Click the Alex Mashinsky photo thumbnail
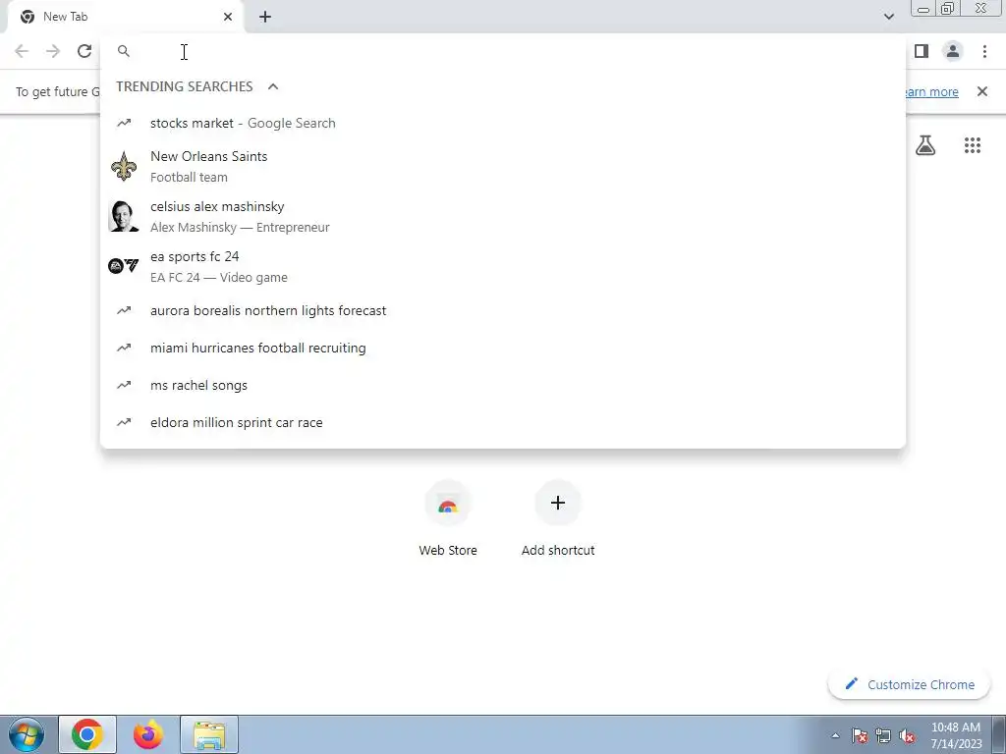Viewport: 1006px width, 754px height. click(x=124, y=216)
